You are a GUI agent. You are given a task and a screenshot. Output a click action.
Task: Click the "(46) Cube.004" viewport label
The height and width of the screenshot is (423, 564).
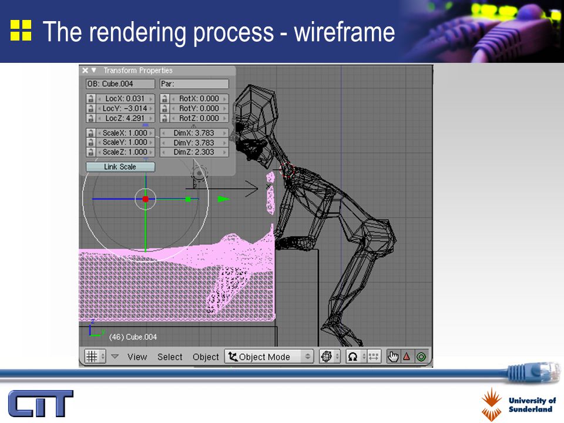[x=133, y=337]
